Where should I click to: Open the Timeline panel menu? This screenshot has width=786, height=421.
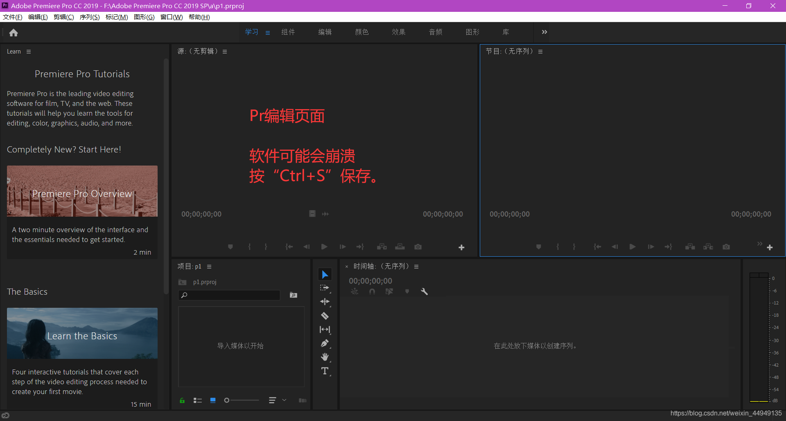point(416,266)
